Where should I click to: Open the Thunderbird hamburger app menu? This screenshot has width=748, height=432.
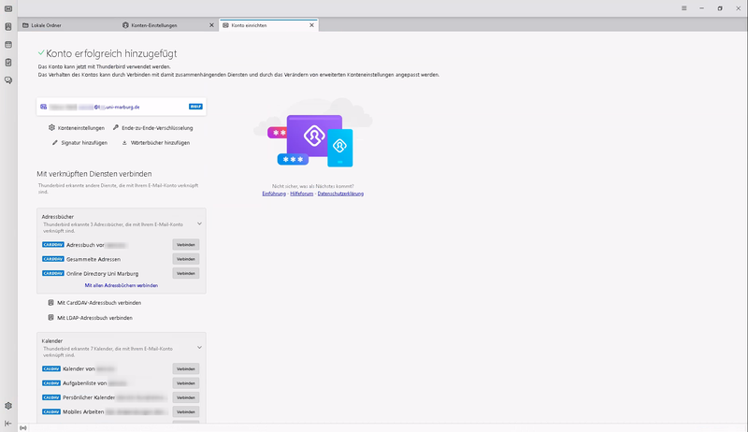684,7
